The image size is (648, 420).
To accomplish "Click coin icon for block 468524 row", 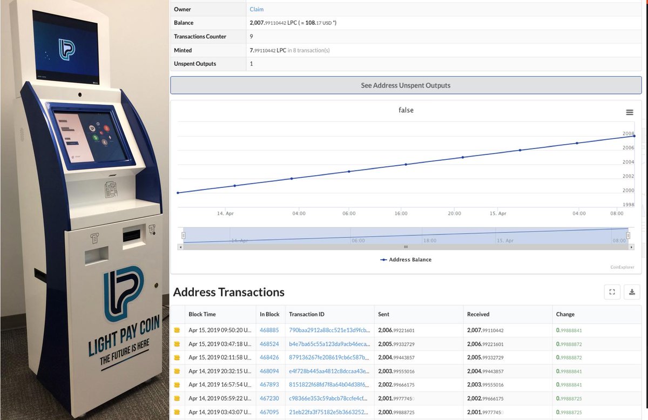I will [x=176, y=344].
